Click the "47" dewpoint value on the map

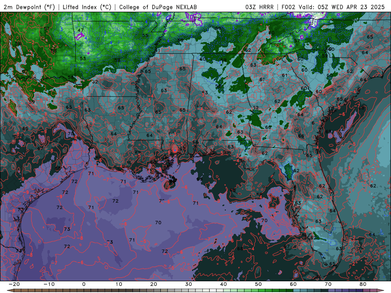pos(80,30)
